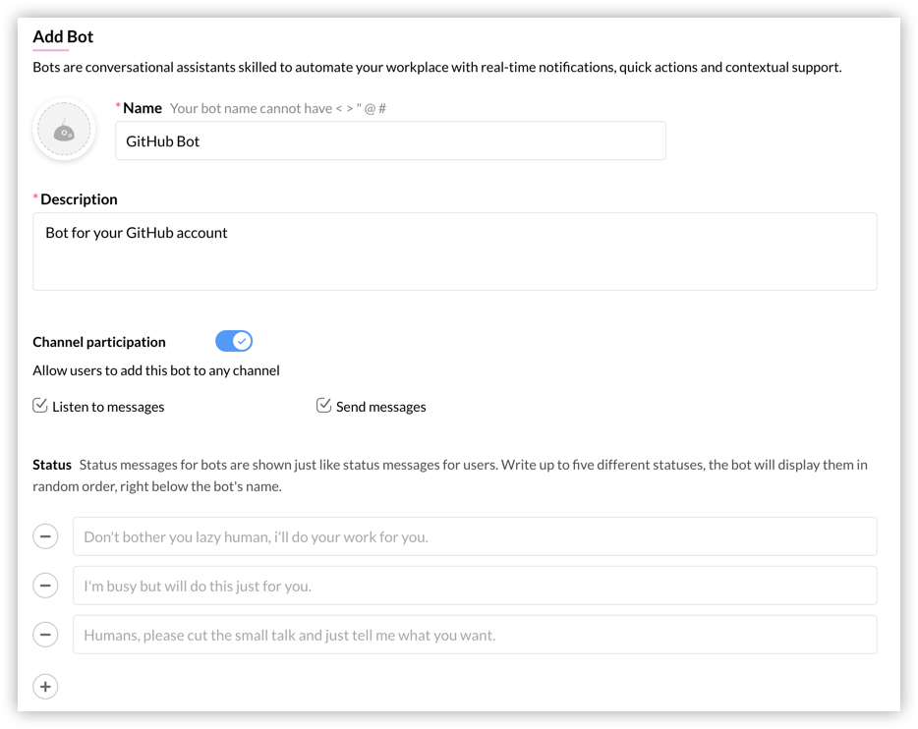The height and width of the screenshot is (729, 918).
Task: Toggle the Channel participation switch
Action: [x=234, y=341]
